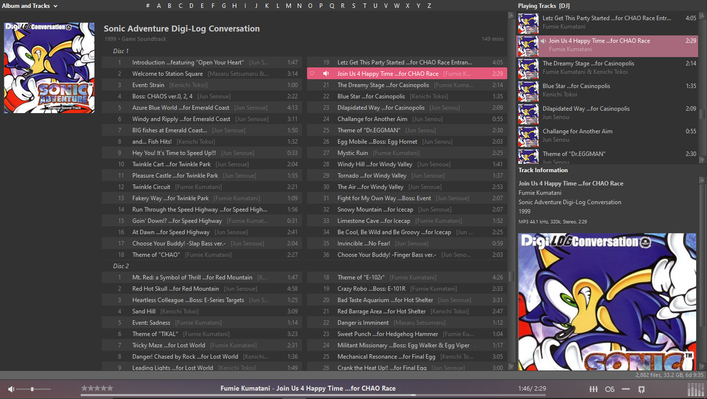707x399 pixels.
Task: Open the Playing Tracks [DJ] panel header
Action: [544, 6]
